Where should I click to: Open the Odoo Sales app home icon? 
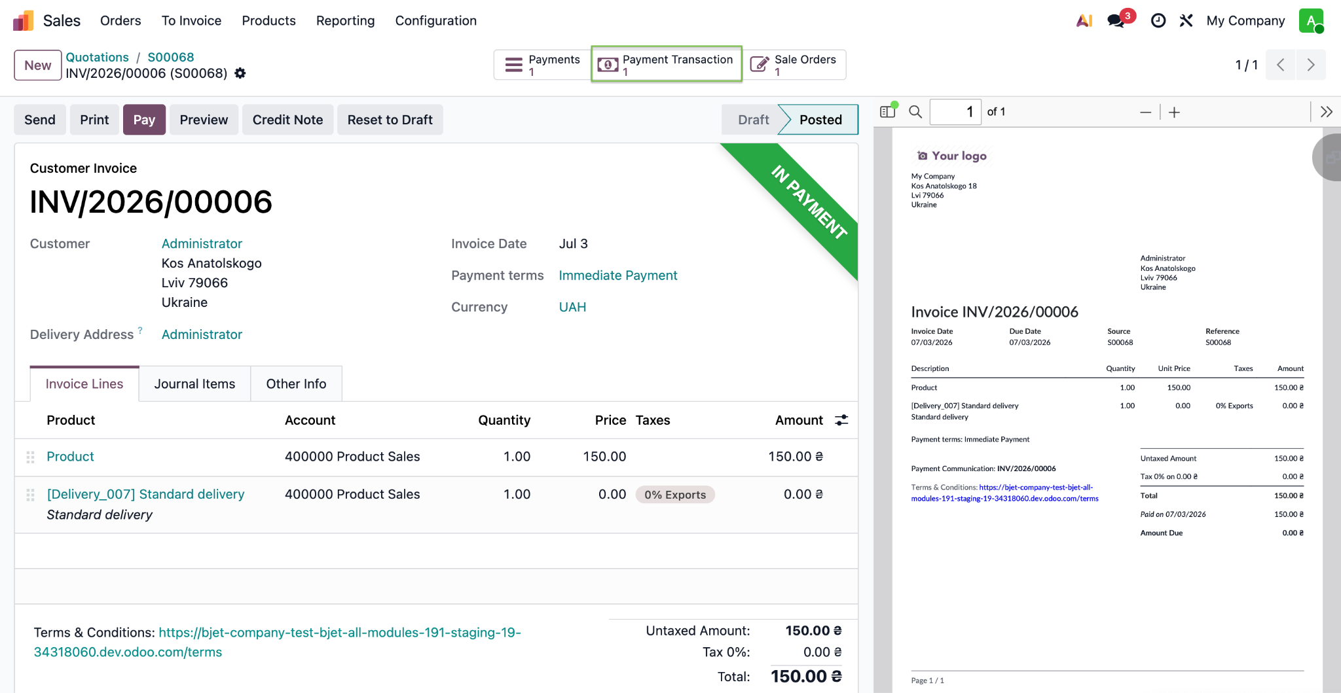(x=24, y=21)
